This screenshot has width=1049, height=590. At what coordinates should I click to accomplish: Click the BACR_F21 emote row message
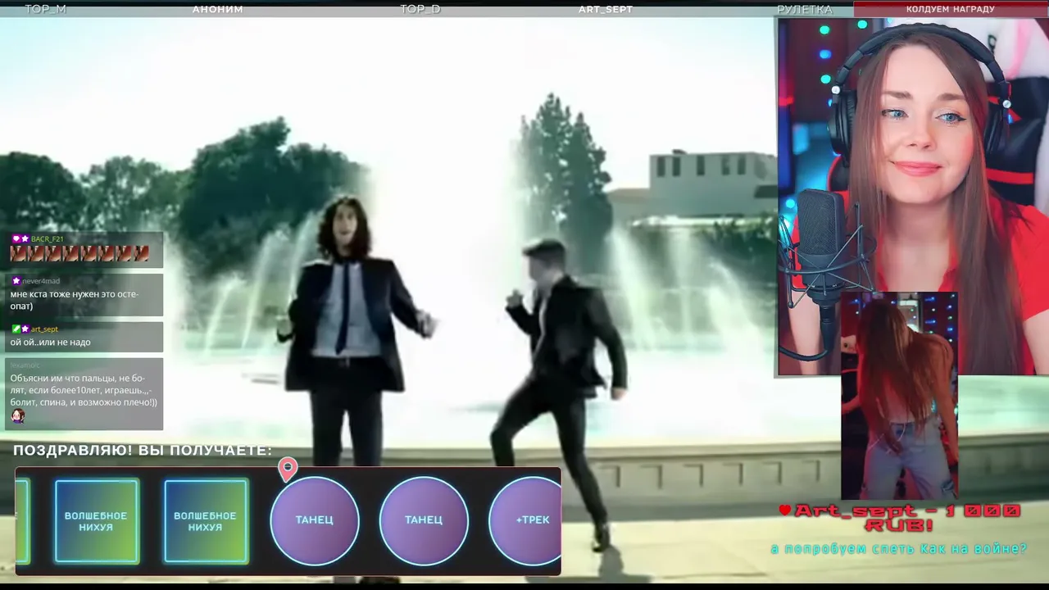point(79,254)
